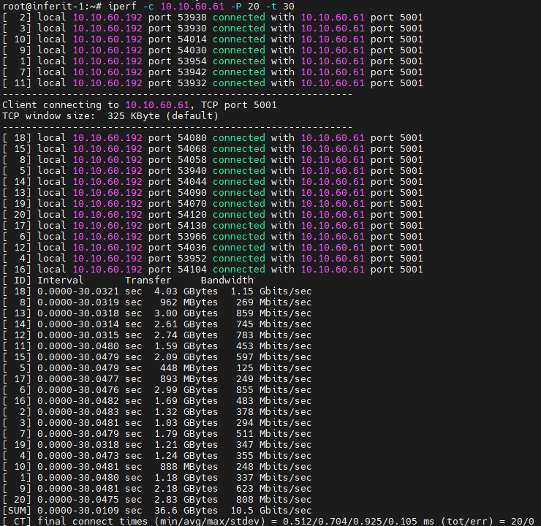Select the 249 Mbits/sec bandwidth value
The image size is (541, 526).
pos(274,379)
